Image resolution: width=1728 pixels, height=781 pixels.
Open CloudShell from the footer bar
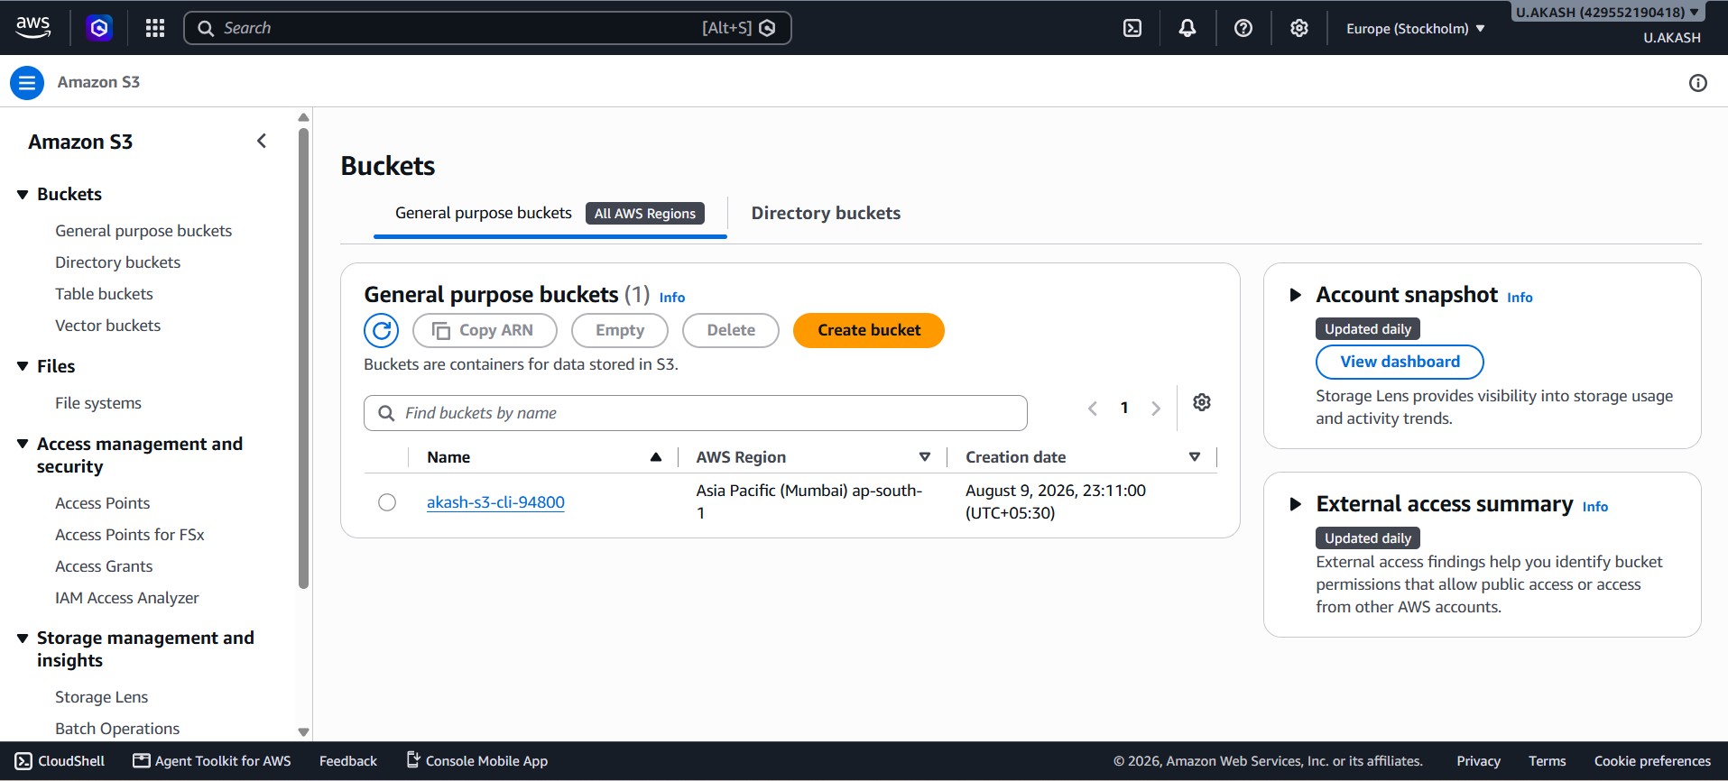60,761
